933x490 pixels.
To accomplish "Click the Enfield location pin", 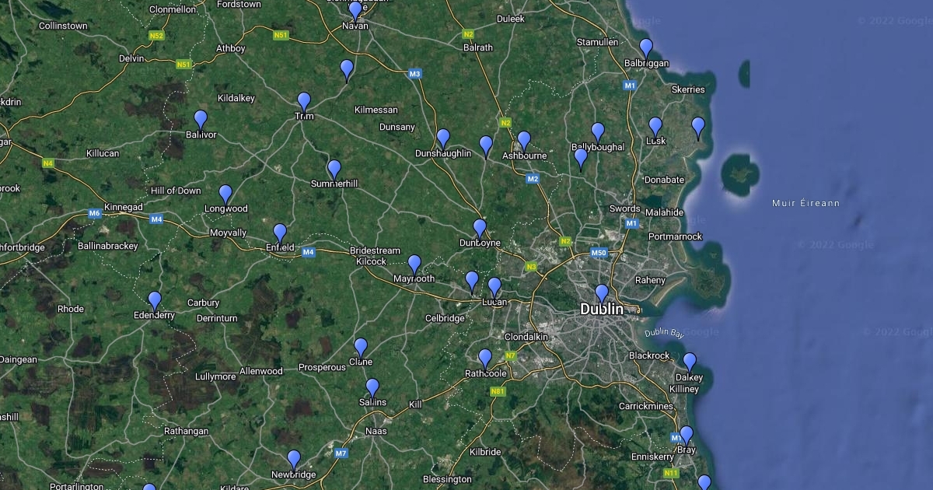I will tap(280, 234).
